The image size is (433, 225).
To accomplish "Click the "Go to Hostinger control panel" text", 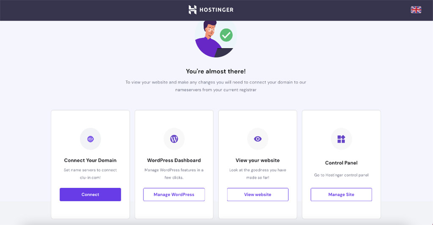I will (341, 175).
